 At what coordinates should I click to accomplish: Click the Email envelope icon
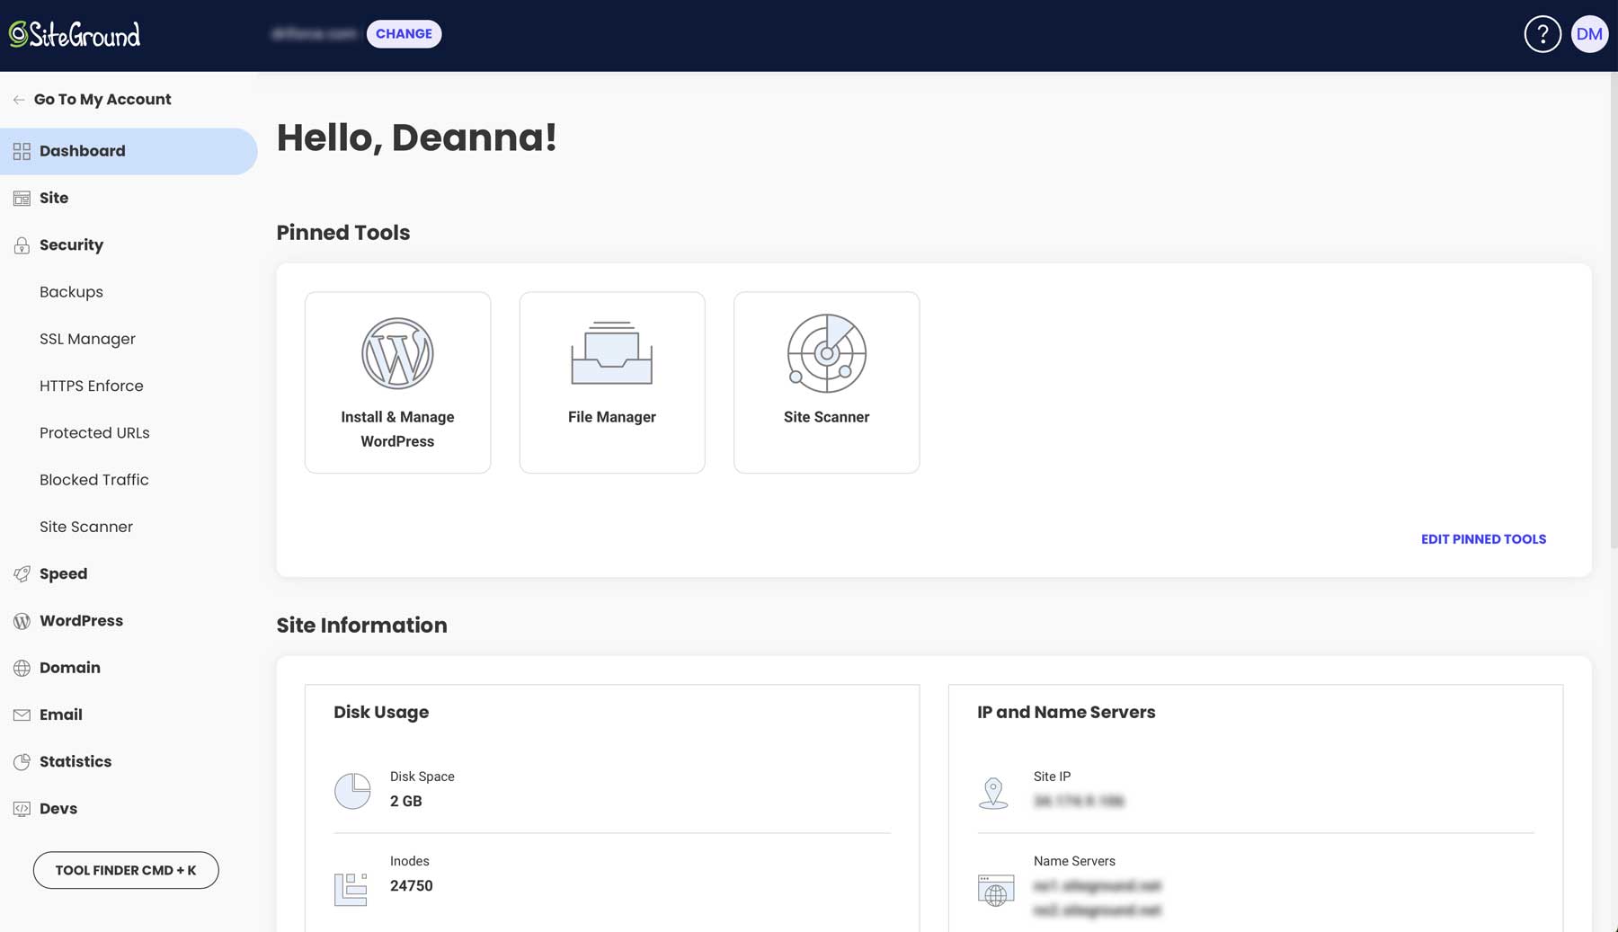click(x=21, y=715)
